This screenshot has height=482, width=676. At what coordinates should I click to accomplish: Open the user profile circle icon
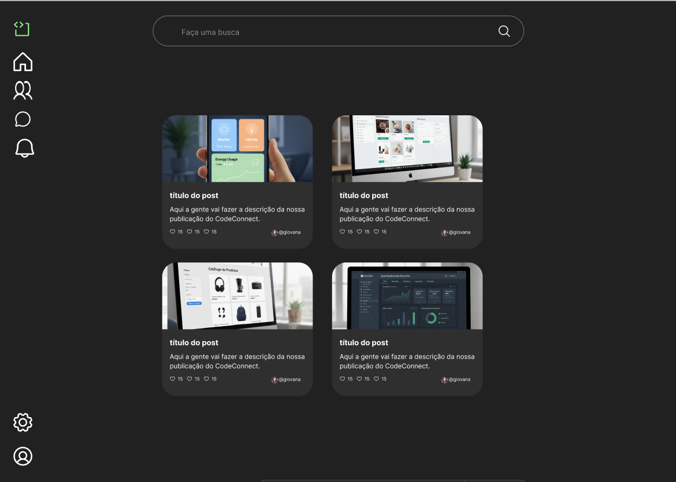tap(23, 456)
